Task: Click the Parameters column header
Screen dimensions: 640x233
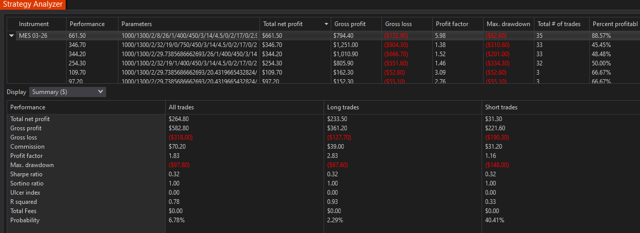Action: (x=136, y=24)
